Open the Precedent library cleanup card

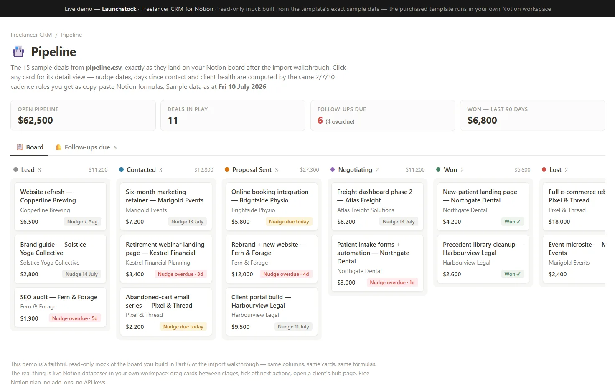[x=483, y=259]
